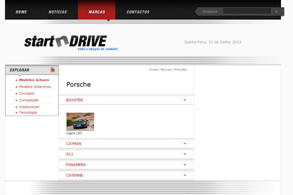293x195 pixels.
Task: Open the Notícias menu item
Action: pyautogui.click(x=57, y=12)
